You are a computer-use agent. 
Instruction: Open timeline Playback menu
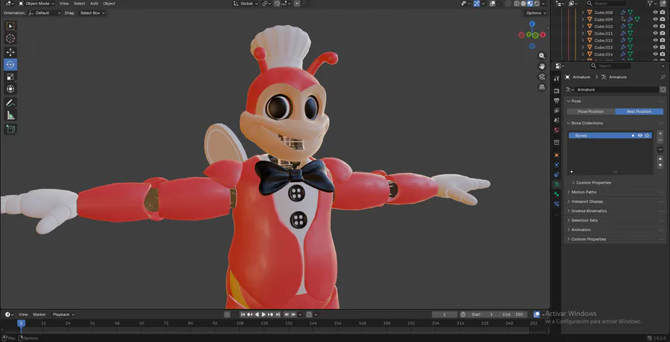coord(63,314)
